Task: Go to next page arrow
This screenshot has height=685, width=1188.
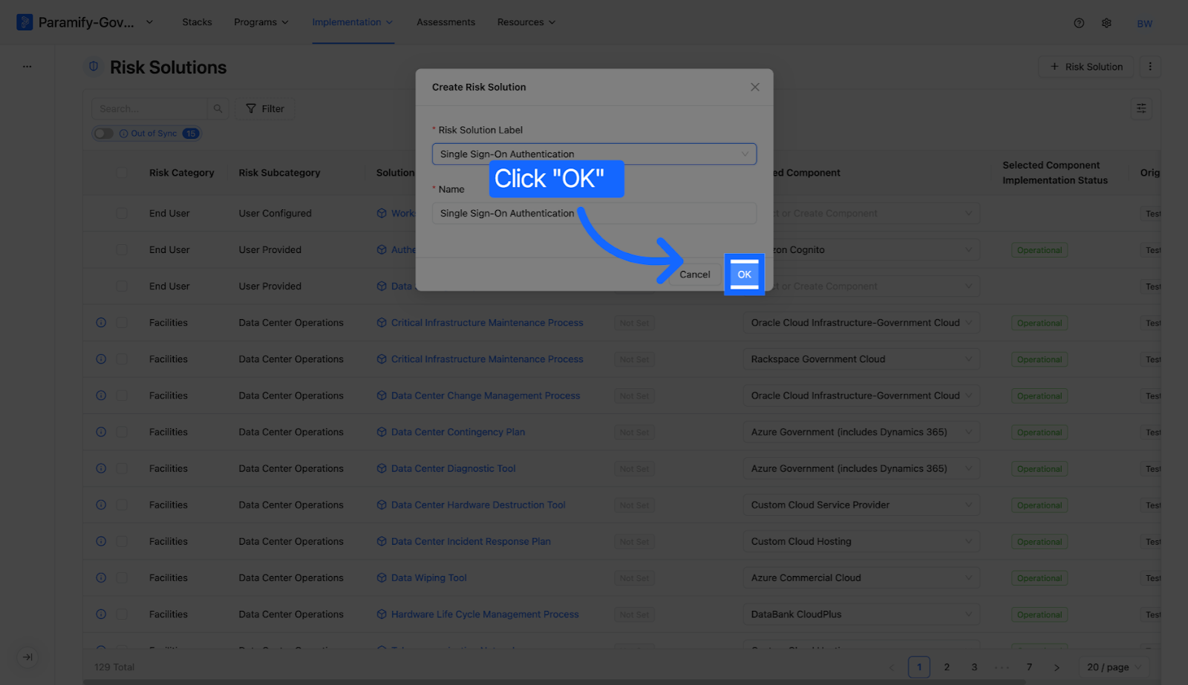Action: point(1057,667)
